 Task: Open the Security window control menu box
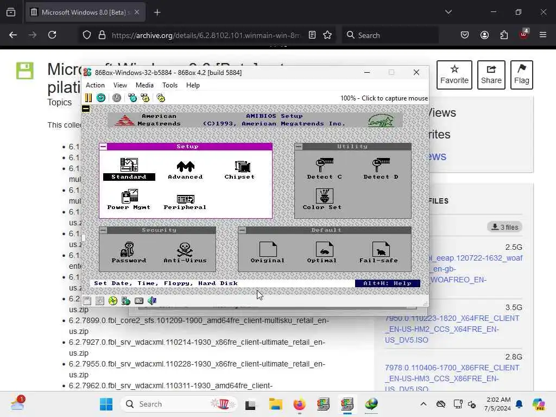(x=103, y=230)
